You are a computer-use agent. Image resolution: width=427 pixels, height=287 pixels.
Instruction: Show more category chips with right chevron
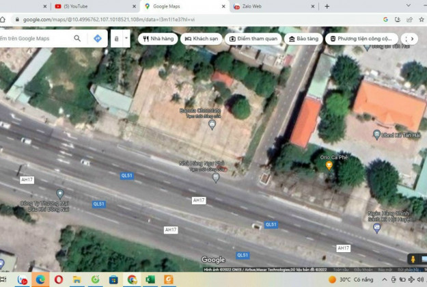point(412,39)
